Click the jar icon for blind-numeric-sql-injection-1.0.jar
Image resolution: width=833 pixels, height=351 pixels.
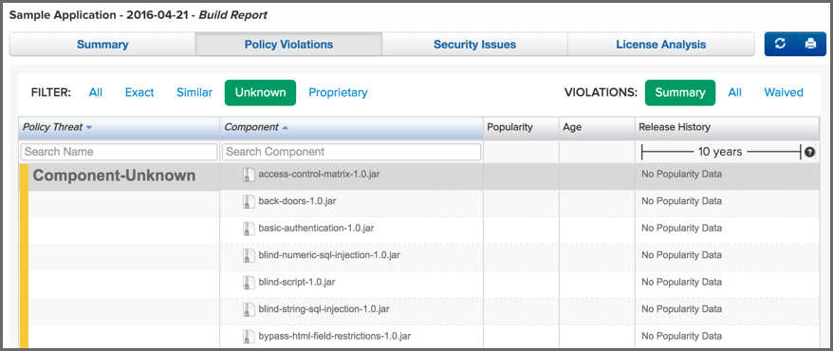click(x=248, y=255)
